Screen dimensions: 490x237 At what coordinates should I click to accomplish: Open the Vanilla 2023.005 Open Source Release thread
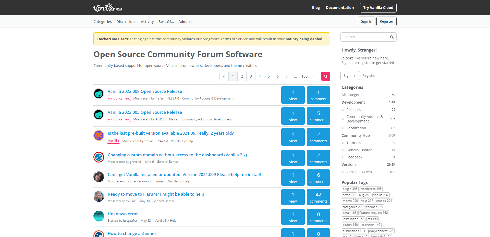coord(145,112)
